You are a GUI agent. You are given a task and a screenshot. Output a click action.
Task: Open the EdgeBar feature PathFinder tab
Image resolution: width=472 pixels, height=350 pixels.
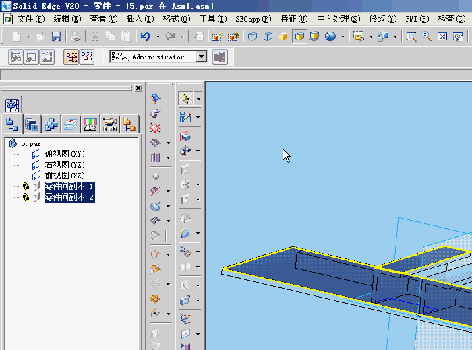12,125
